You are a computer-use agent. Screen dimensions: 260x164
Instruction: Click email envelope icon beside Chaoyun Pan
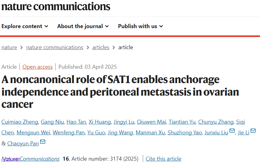(x=43, y=142)
